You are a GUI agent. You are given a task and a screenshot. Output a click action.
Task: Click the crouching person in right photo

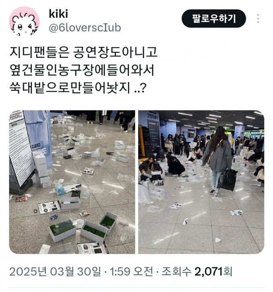pyautogui.click(x=151, y=168)
